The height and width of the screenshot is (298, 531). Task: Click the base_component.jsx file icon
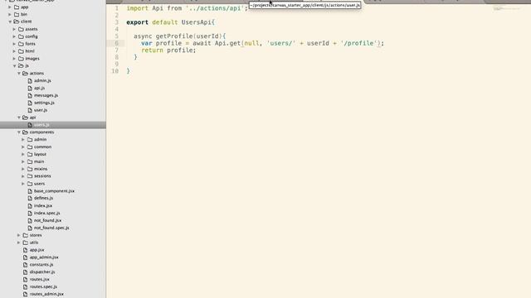(30, 191)
